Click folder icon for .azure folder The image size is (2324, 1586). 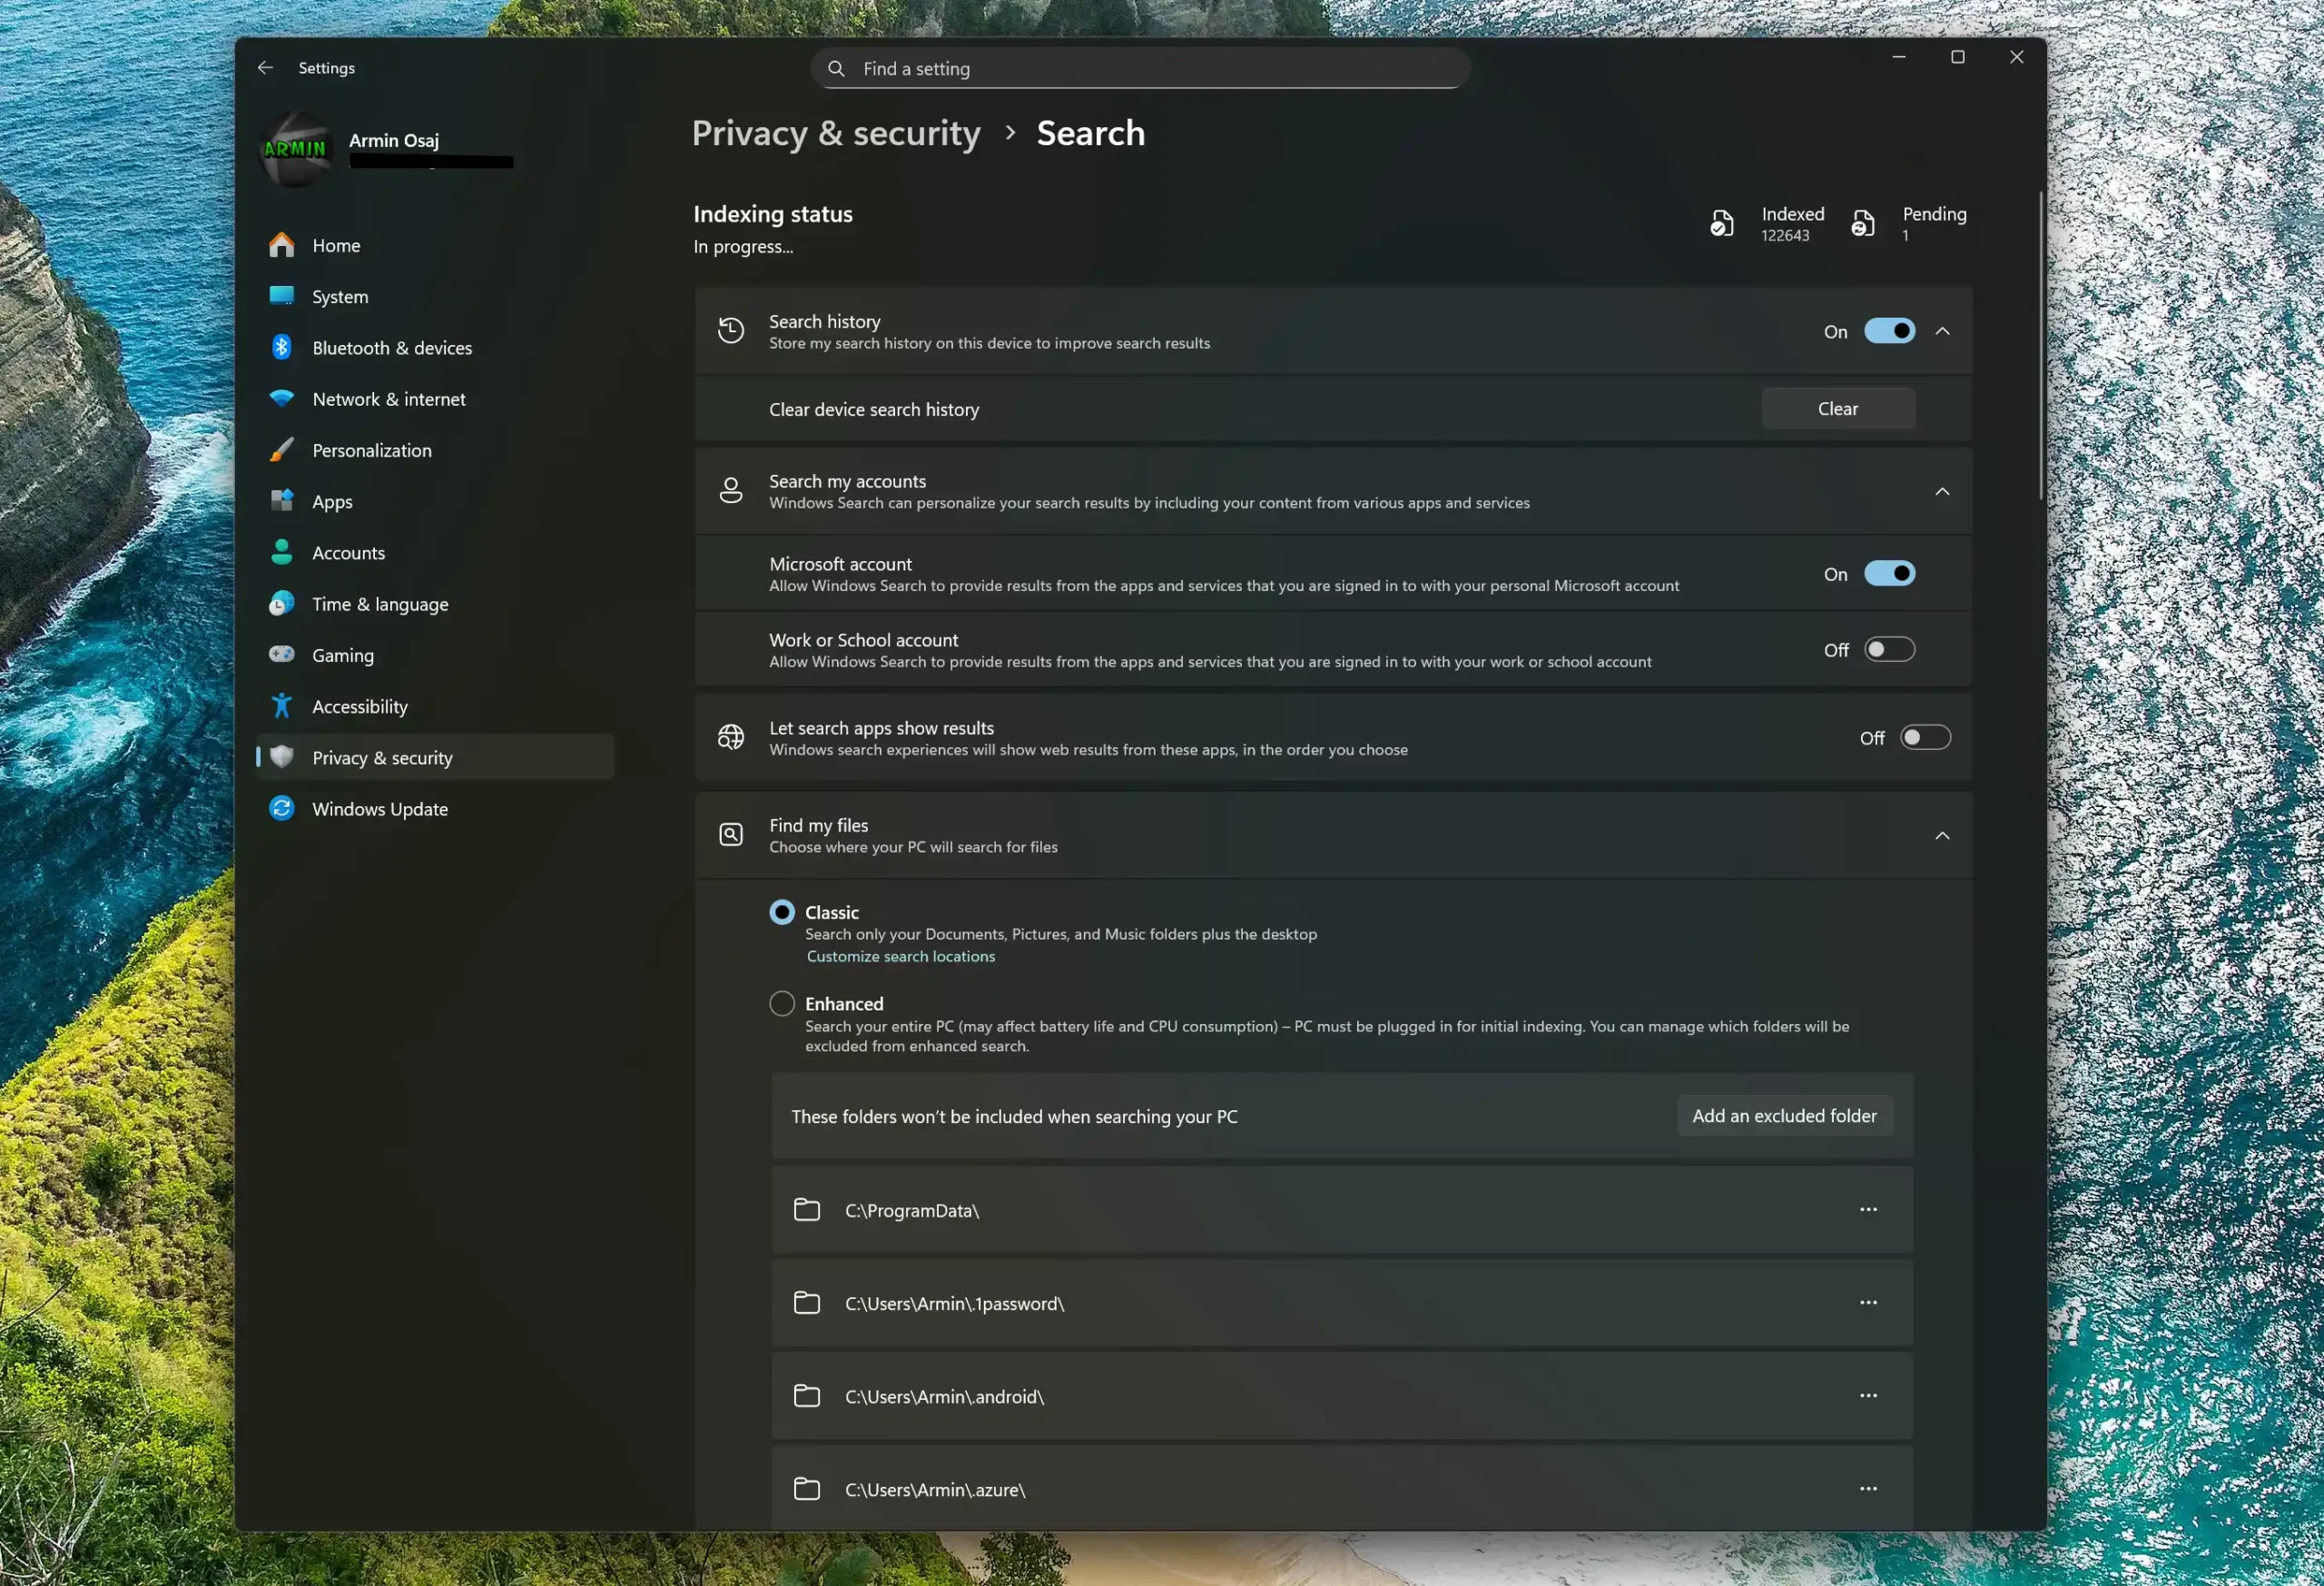pyautogui.click(x=807, y=1489)
